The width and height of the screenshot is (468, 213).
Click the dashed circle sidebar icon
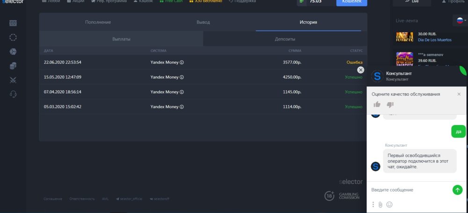13,37
